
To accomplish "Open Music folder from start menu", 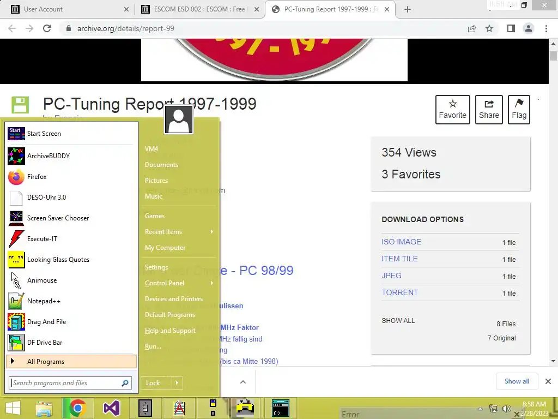I will tap(153, 196).
